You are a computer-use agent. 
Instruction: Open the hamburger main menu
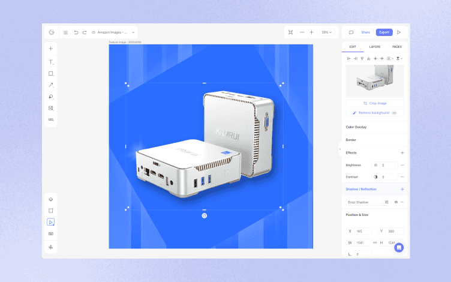65,32
